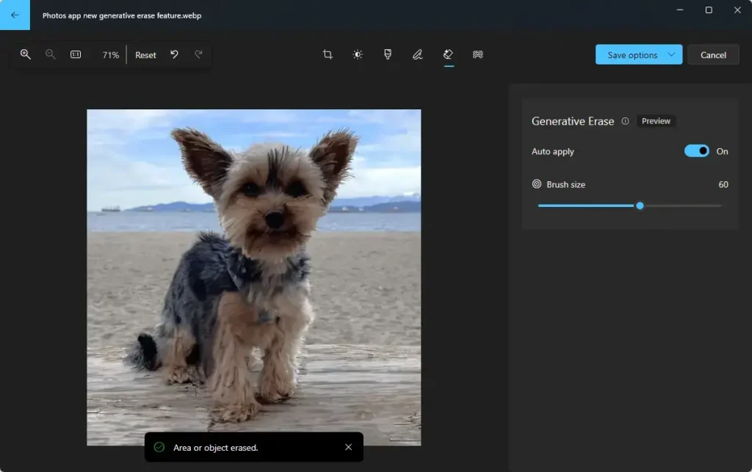The height and width of the screenshot is (472, 752).
Task: Click the brush size value 60
Action: point(723,184)
